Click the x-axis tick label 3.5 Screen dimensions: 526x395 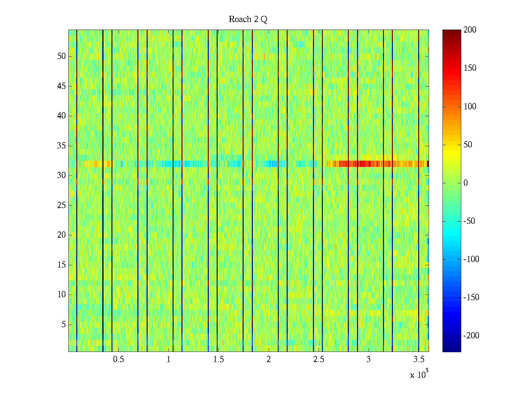click(418, 359)
